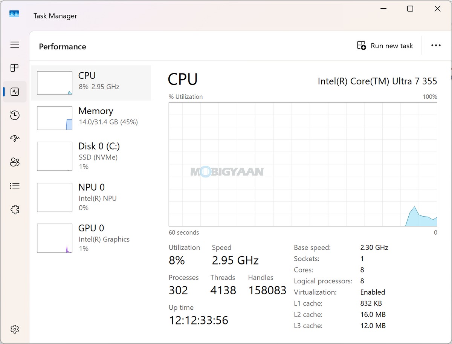Image resolution: width=452 pixels, height=344 pixels.
Task: Select the CPU performance entry
Action: tap(91, 83)
